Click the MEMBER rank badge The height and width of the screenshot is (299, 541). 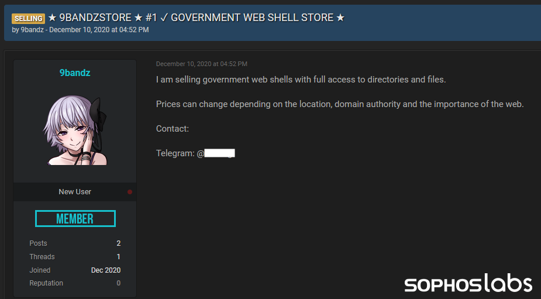click(x=75, y=219)
